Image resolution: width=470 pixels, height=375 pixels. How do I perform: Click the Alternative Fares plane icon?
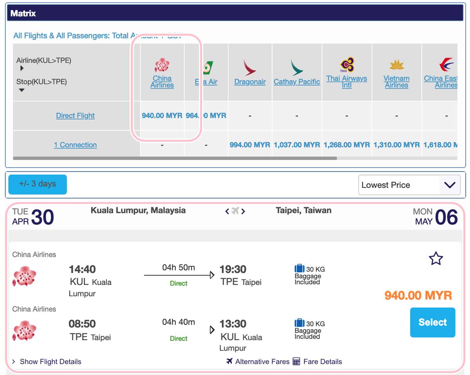point(230,361)
